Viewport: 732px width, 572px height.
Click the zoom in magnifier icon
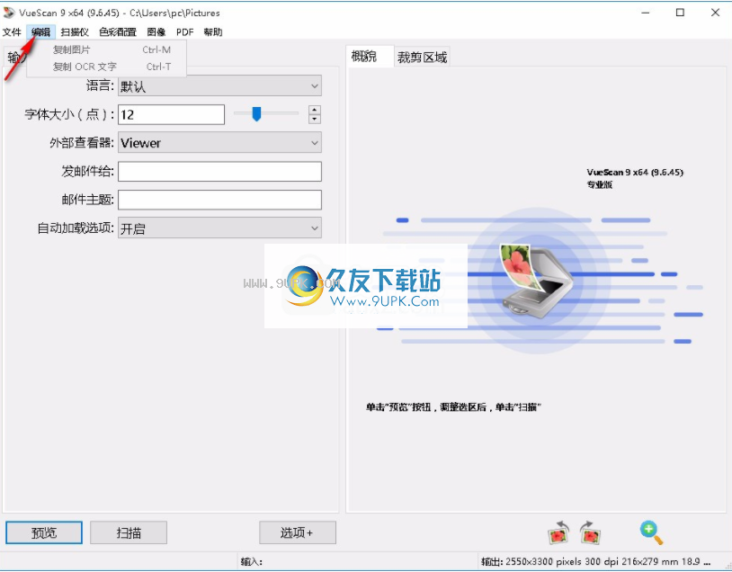point(651,532)
